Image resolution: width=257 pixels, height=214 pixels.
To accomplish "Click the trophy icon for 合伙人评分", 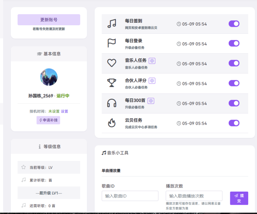I will tap(112, 83).
